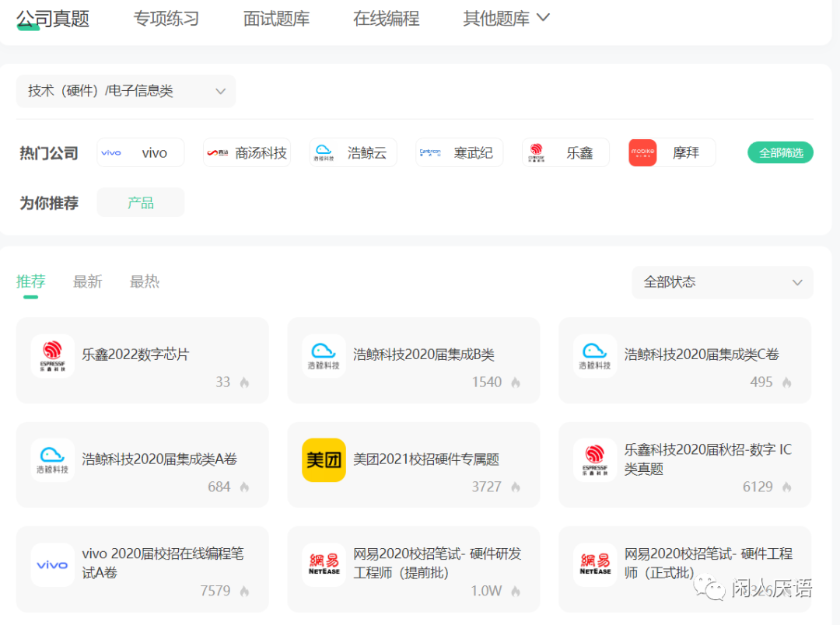Click the 3727 popularity count
Viewport: 840px width, 625px height.
click(486, 487)
